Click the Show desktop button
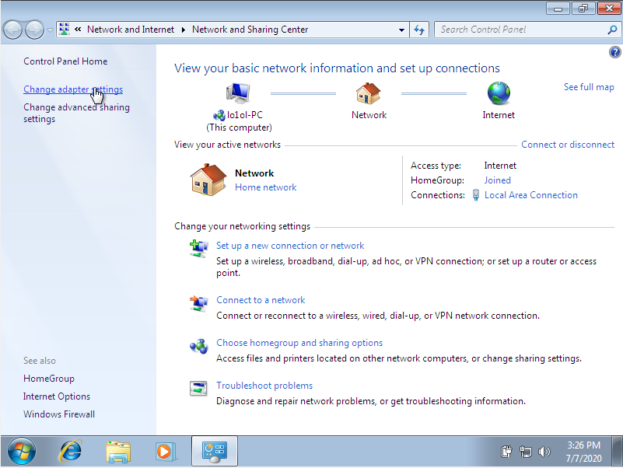The width and height of the screenshot is (623, 468). [617, 452]
